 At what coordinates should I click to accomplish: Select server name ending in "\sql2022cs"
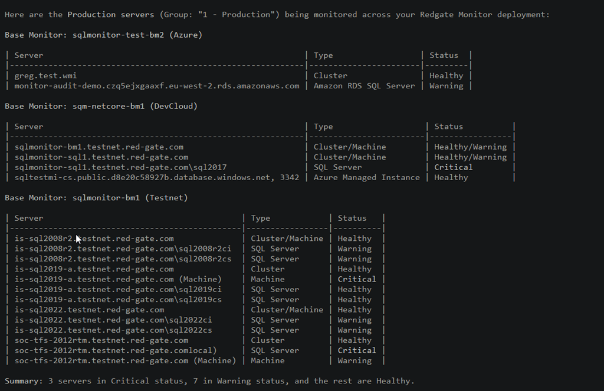click(113, 330)
